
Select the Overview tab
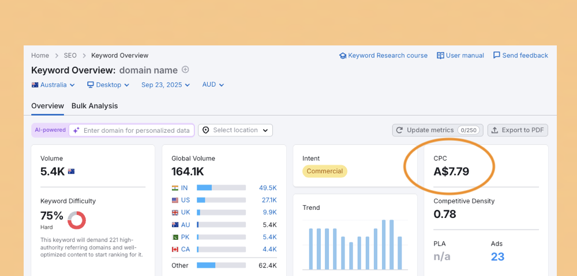[47, 106]
